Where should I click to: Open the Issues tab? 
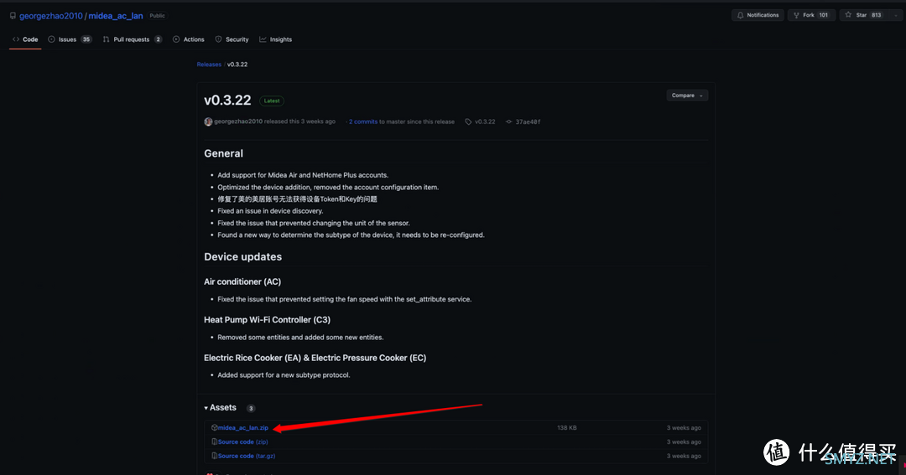click(70, 39)
